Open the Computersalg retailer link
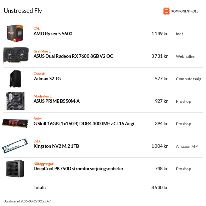 (189, 79)
